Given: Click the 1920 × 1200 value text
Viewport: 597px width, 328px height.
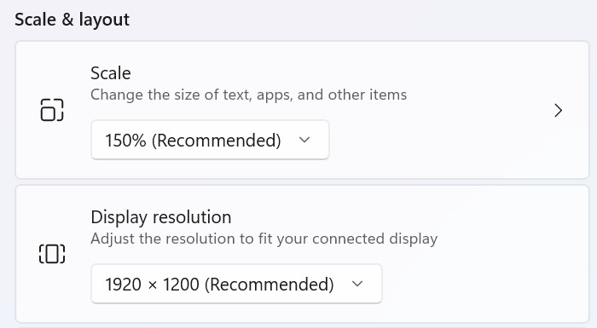Looking at the screenshot, I should pos(153,285).
